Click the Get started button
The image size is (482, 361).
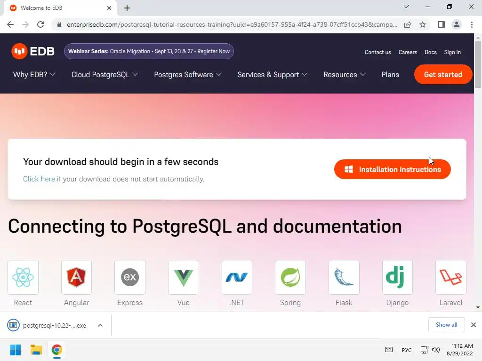tap(443, 74)
